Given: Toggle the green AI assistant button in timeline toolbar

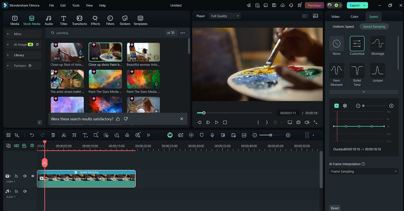Looking at the screenshot, I should tap(170, 135).
